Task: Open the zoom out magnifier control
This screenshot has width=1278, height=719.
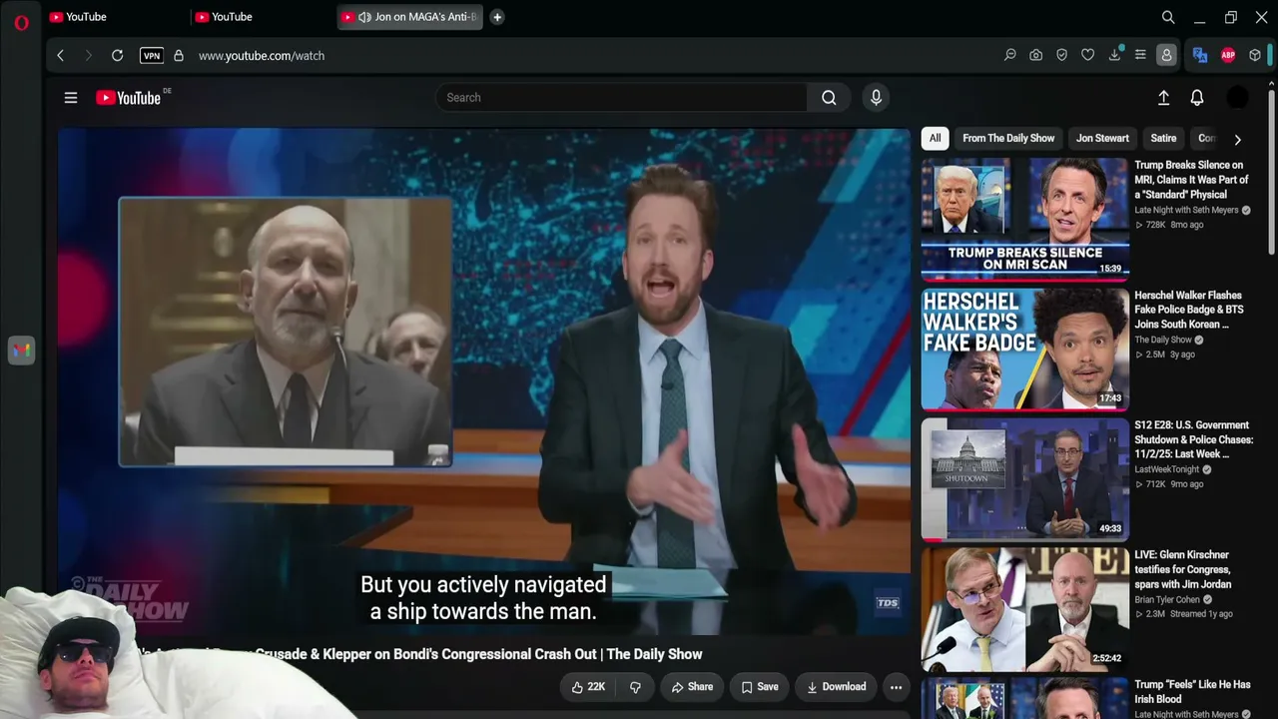Action: [x=1009, y=56]
